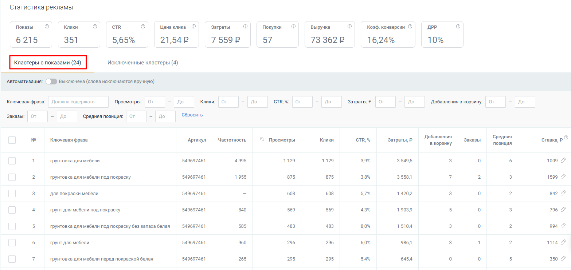This screenshot has height=270, width=571.
Task: Focus the Ключевая фраза filter input
Action: pos(78,102)
